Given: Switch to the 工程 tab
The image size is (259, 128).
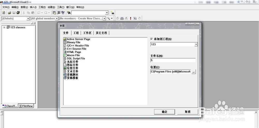Looking at the screenshot, I should point(76,33).
